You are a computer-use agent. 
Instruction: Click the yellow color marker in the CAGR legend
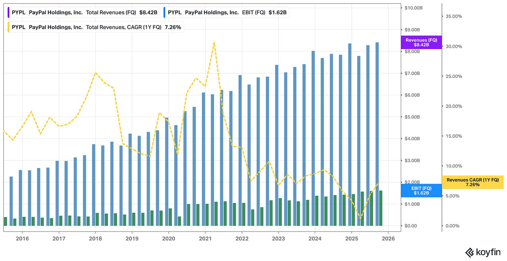(8, 27)
